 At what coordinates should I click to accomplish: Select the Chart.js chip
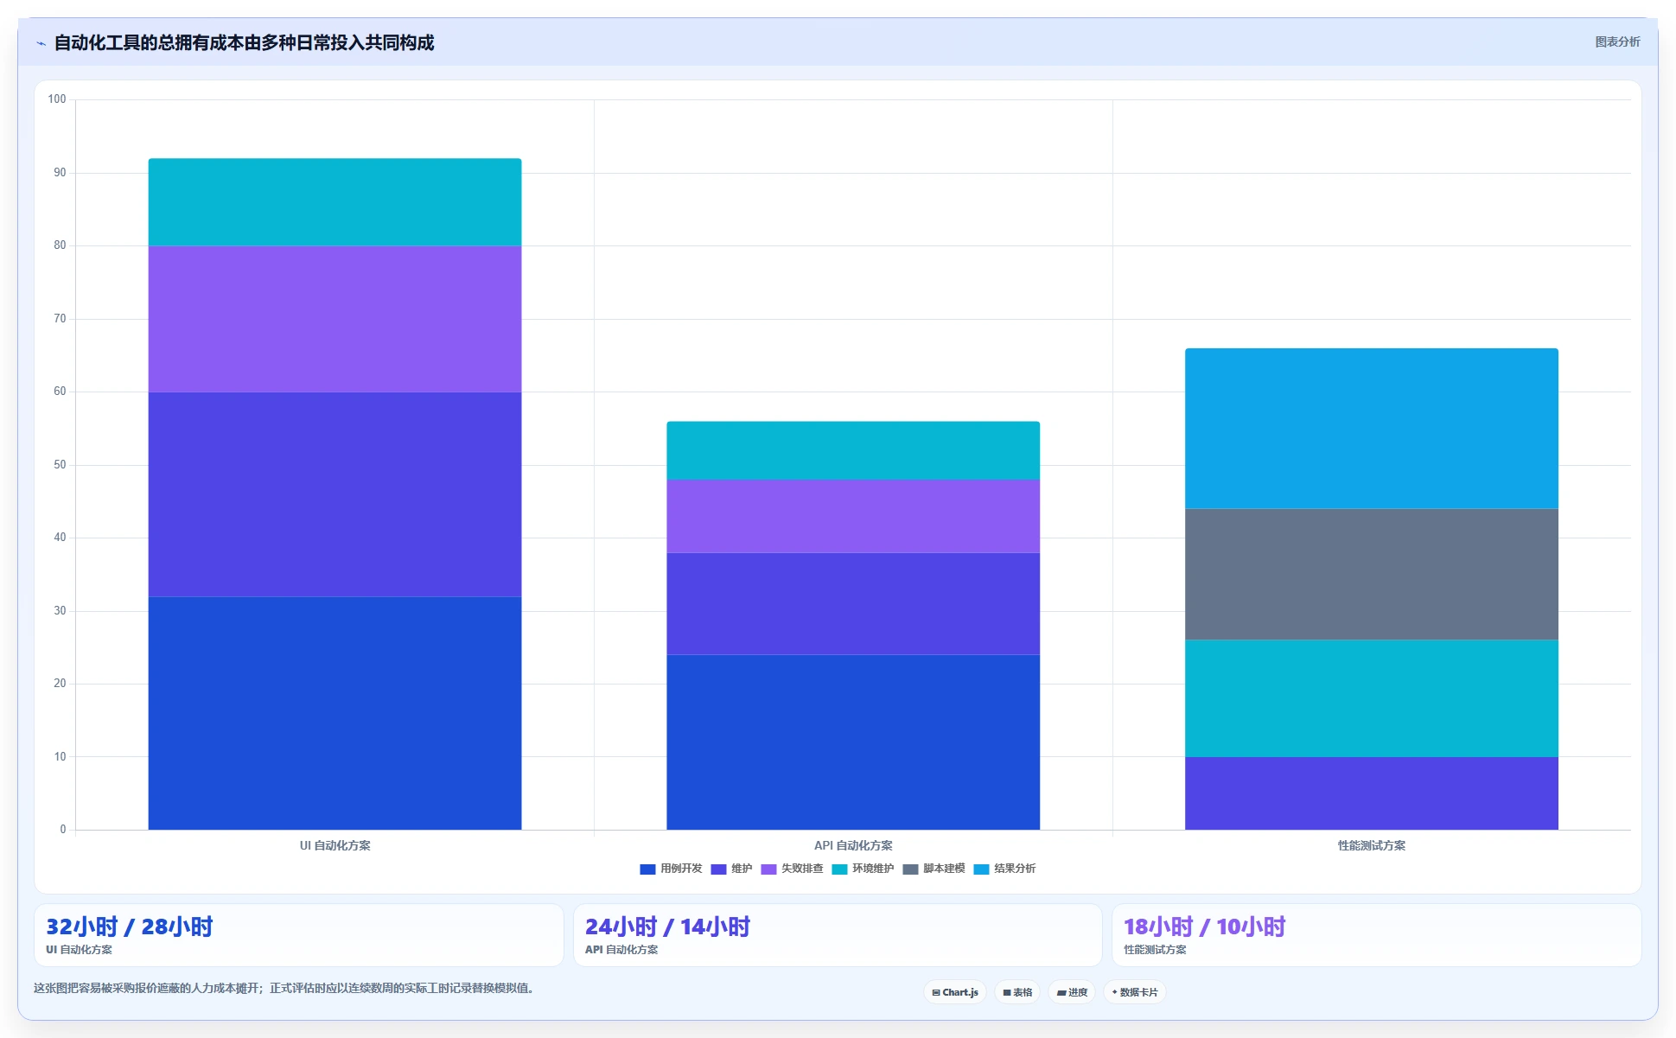tap(955, 992)
